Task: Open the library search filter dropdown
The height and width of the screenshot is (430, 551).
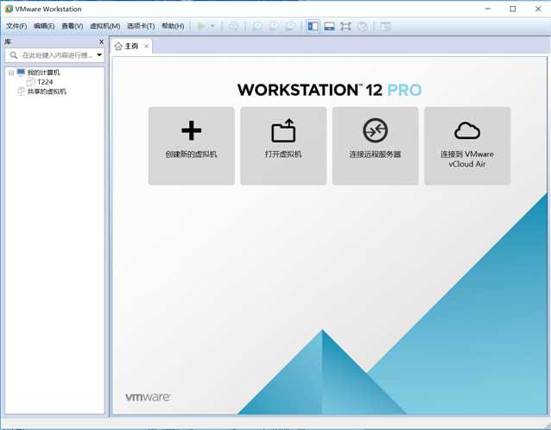Action: (99, 55)
